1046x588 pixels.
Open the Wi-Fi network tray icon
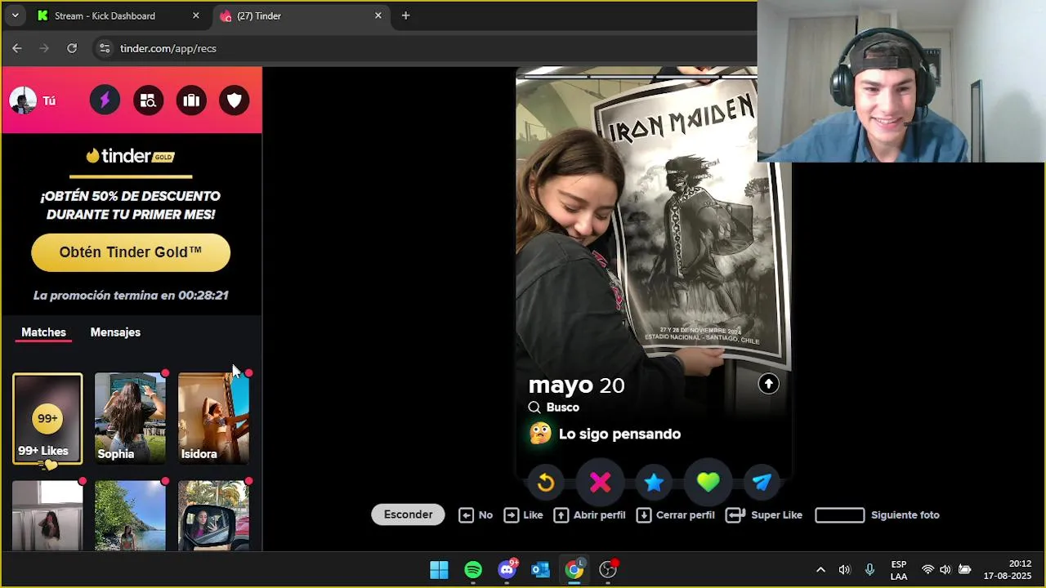928,570
